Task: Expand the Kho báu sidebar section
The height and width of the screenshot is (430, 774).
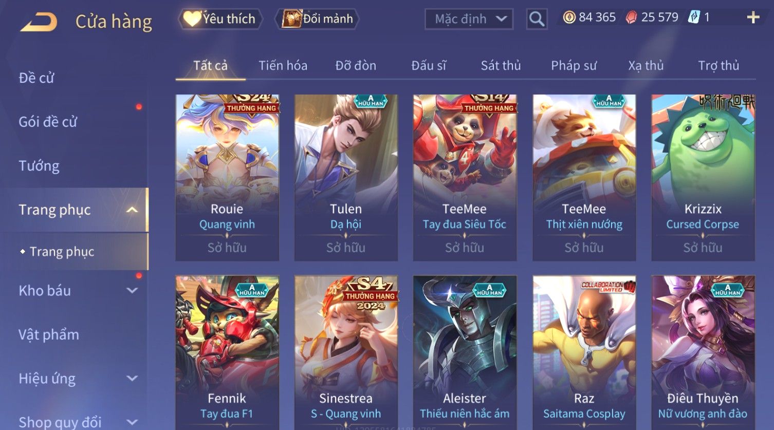Action: [132, 290]
